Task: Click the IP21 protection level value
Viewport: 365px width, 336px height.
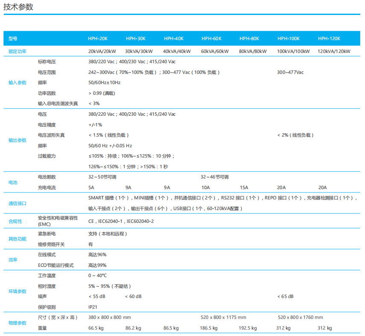Action: click(x=93, y=307)
